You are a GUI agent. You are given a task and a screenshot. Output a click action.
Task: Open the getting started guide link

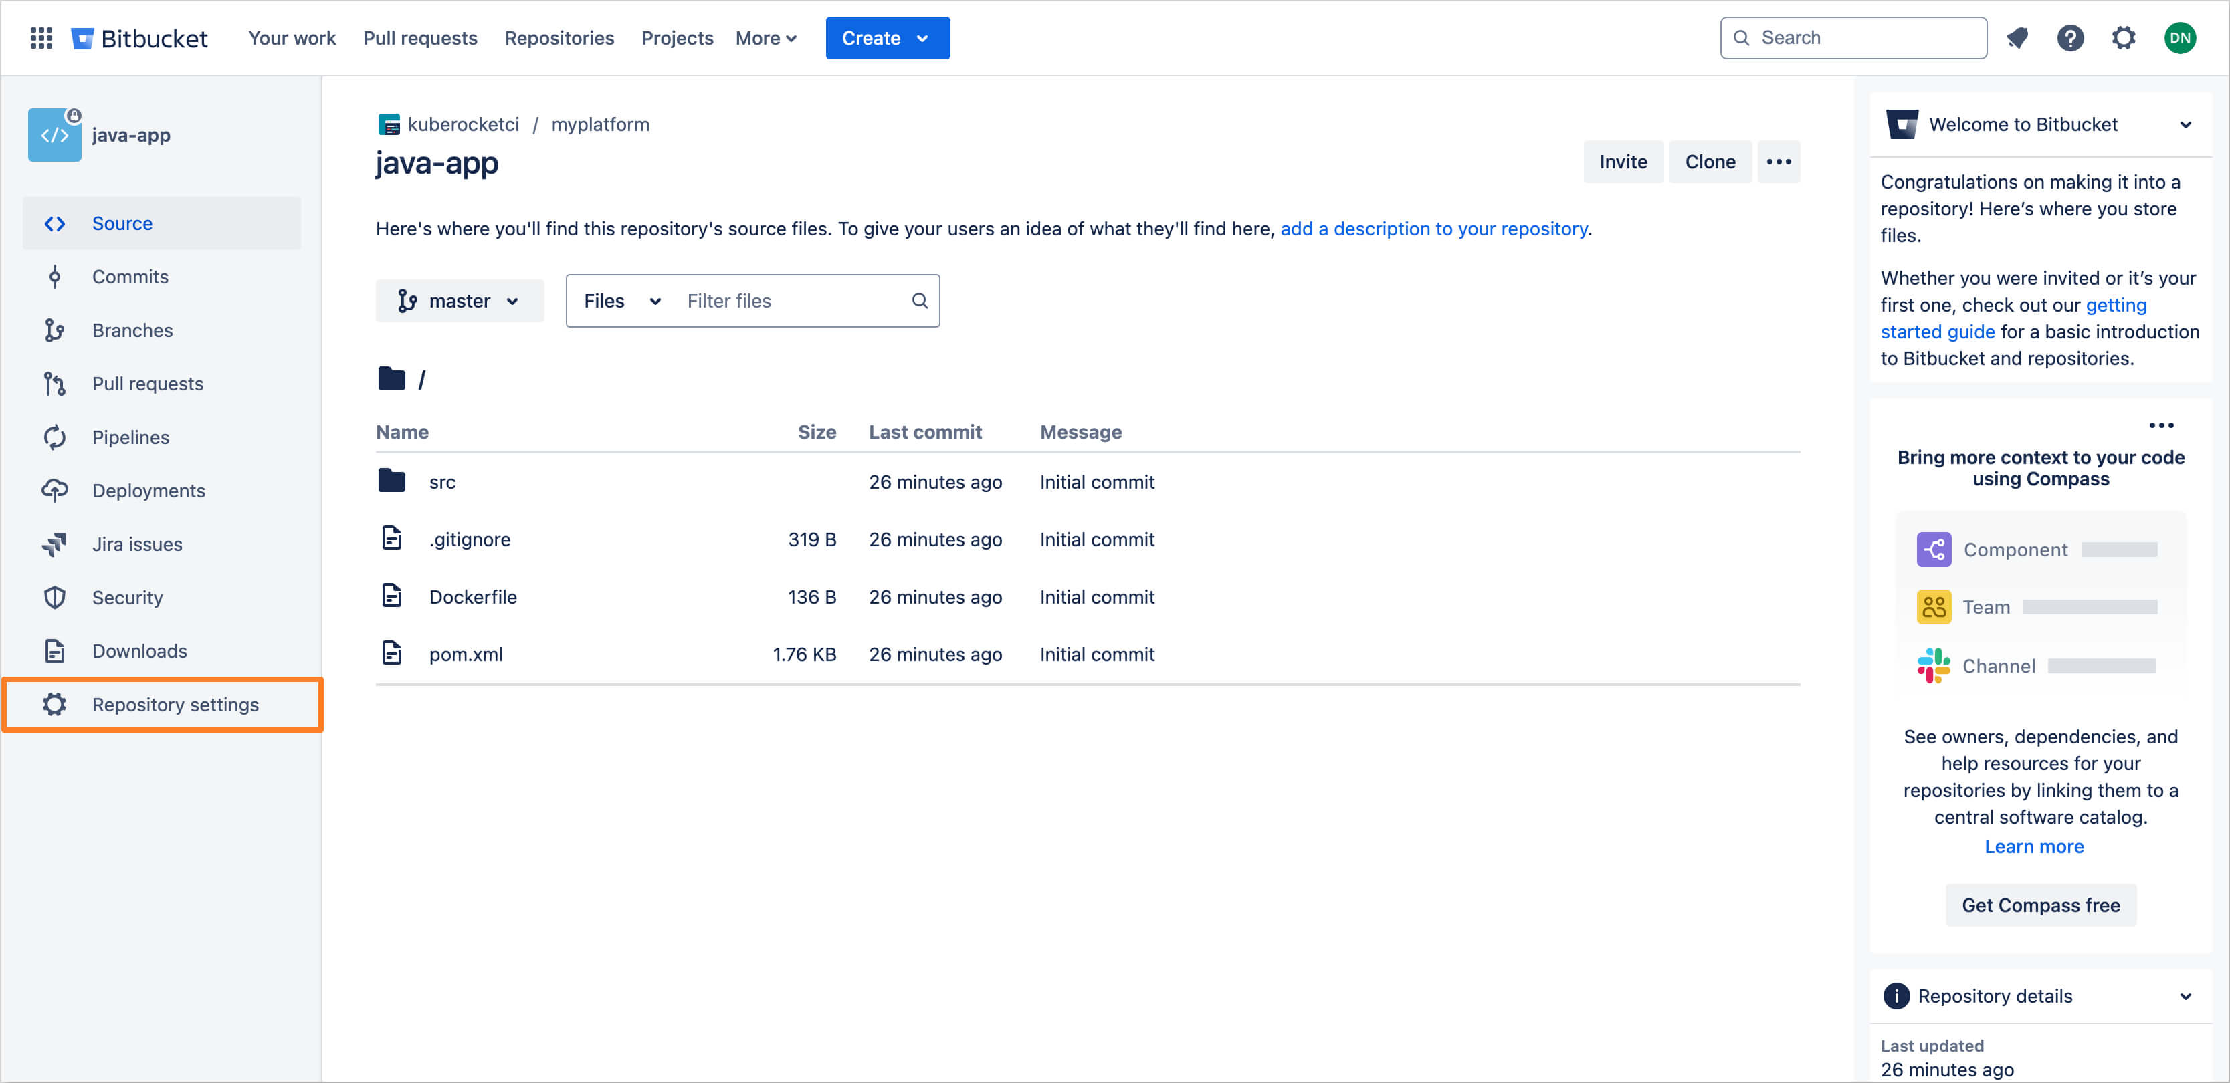point(1938,332)
